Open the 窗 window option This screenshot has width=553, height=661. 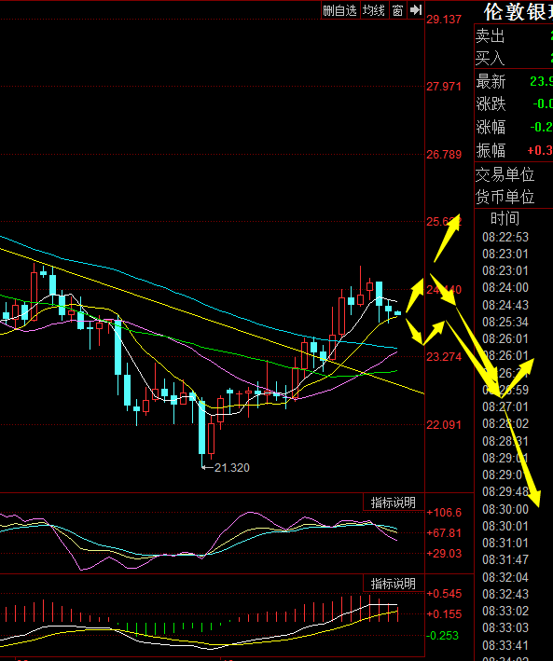click(x=397, y=10)
